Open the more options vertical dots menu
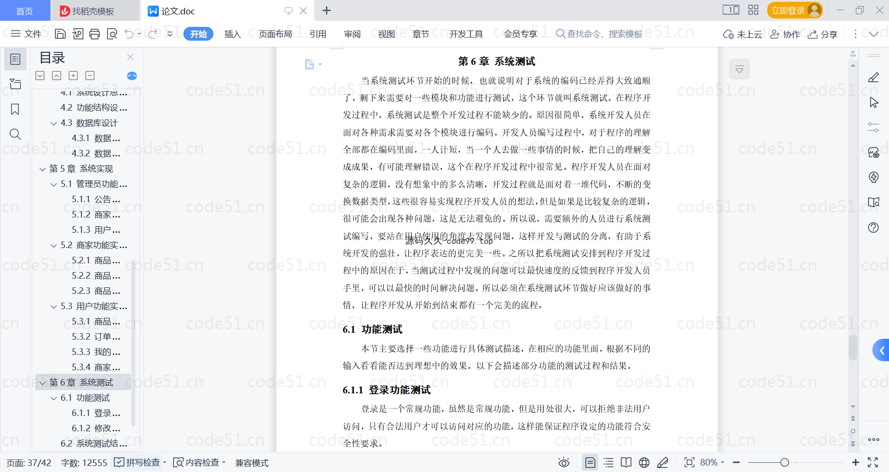Image resolution: width=889 pixels, height=472 pixels. [855, 34]
